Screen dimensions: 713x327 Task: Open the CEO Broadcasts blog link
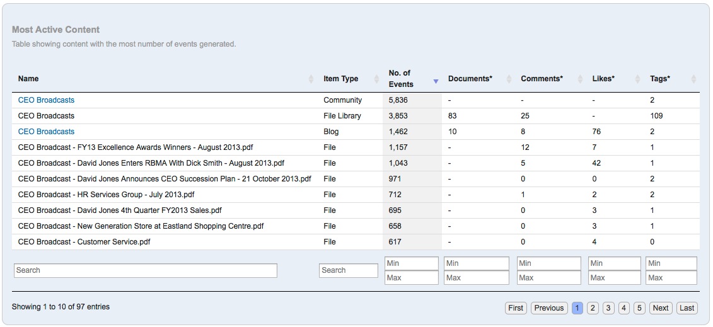click(x=46, y=132)
